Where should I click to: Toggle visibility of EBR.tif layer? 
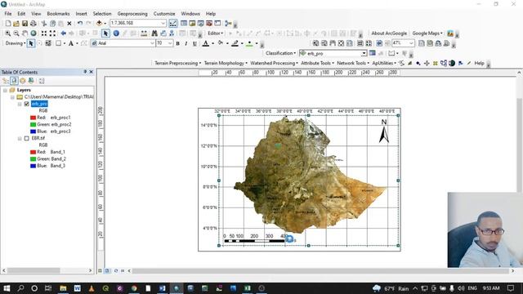[27, 138]
